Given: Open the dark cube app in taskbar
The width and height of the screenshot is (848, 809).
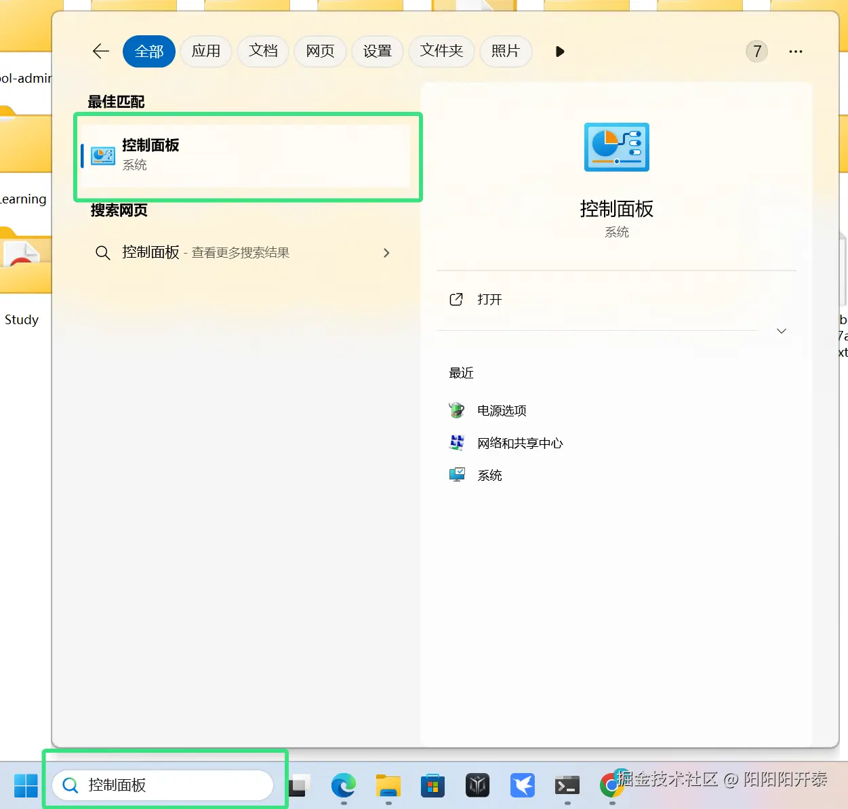Looking at the screenshot, I should tap(478, 785).
